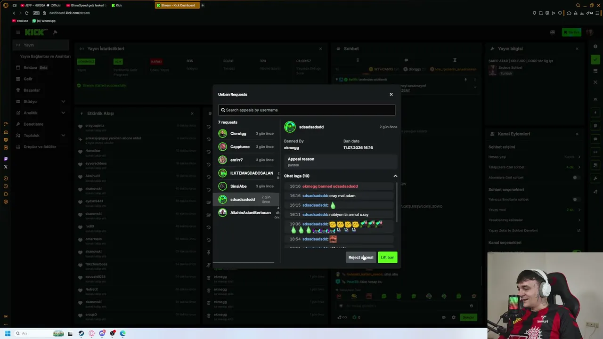
Task: Close Yayın bilgisi panel
Action: tap(577, 48)
